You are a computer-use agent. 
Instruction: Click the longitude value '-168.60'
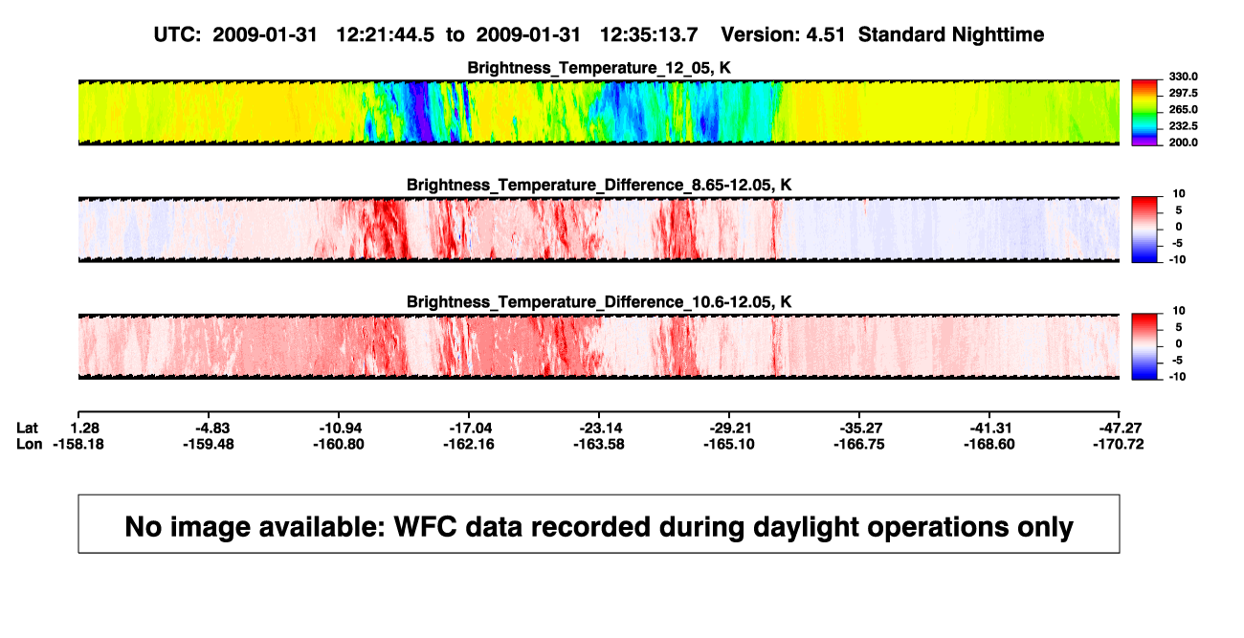tap(989, 444)
